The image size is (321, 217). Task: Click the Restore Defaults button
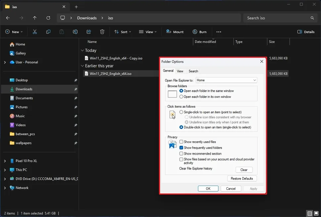(x=242, y=178)
